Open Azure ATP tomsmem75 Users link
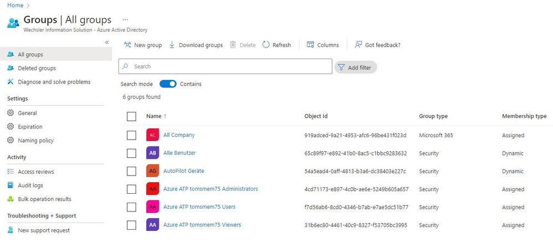The image size is (553, 248). 199,206
